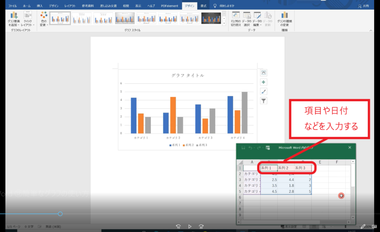Switch to the 挿入 ribbon tab
This screenshot has width=380, height=232.
pyautogui.click(x=40, y=6)
